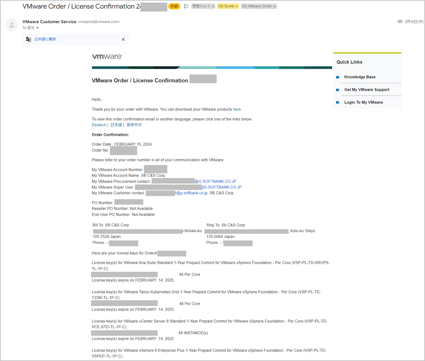
Task: Click 'My VMware Account Name: SB C&S Corp.' text
Action: (x=129, y=175)
